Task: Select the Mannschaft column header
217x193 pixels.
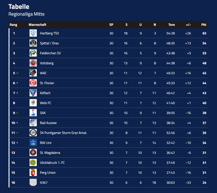Action: coord(37,25)
